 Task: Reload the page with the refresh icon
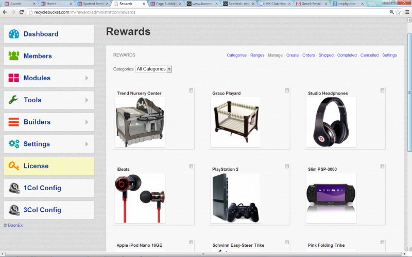click(22, 12)
